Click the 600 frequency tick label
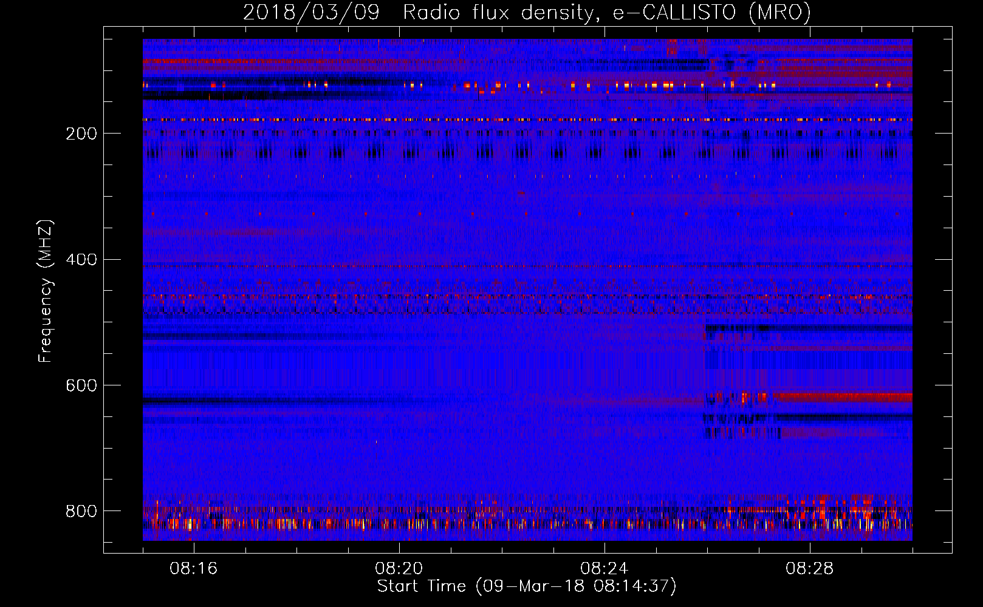 (x=81, y=386)
